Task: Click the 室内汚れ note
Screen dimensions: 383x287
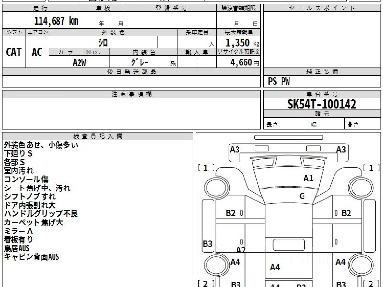Action: (19, 171)
